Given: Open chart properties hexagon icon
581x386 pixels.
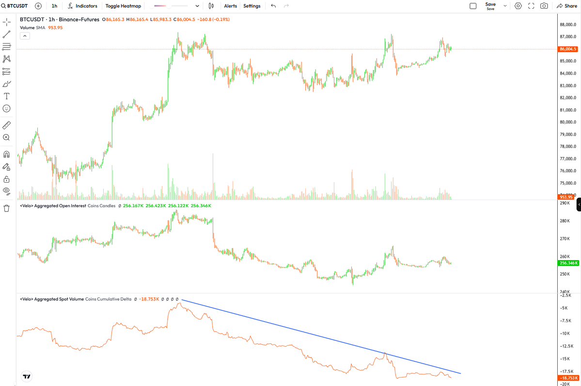Looking at the screenshot, I should click(518, 6).
